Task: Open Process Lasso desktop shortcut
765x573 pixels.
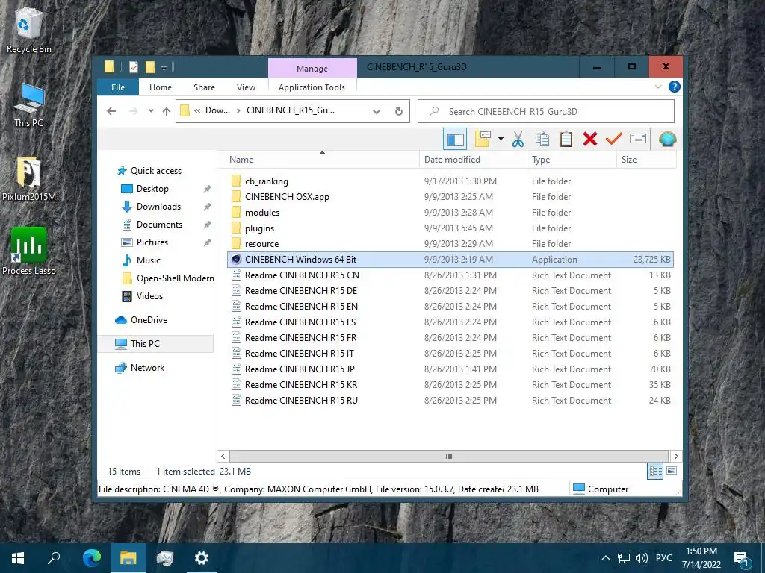Action: (29, 251)
